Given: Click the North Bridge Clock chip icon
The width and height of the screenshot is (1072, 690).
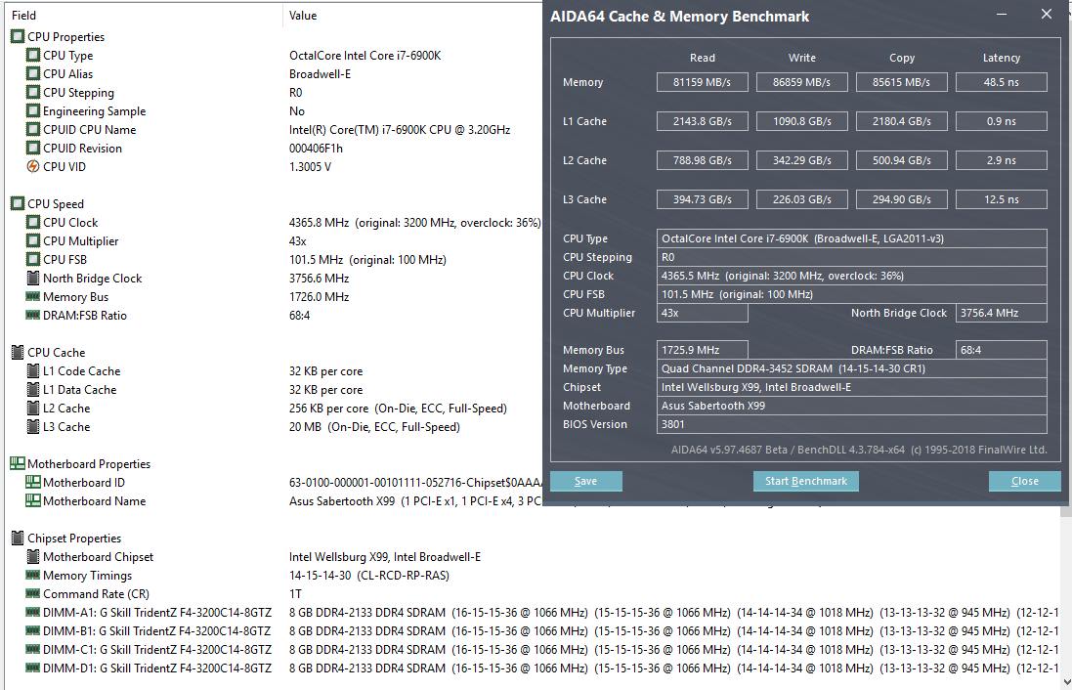Looking at the screenshot, I should pos(33,279).
